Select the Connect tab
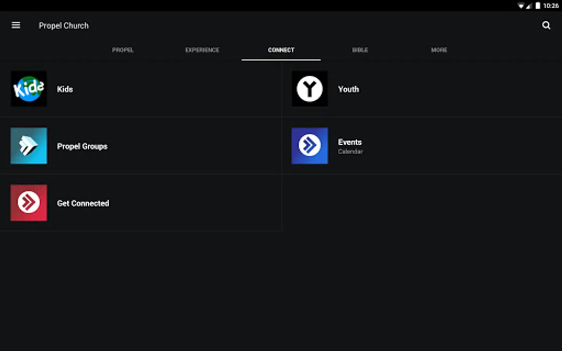 pyautogui.click(x=281, y=50)
